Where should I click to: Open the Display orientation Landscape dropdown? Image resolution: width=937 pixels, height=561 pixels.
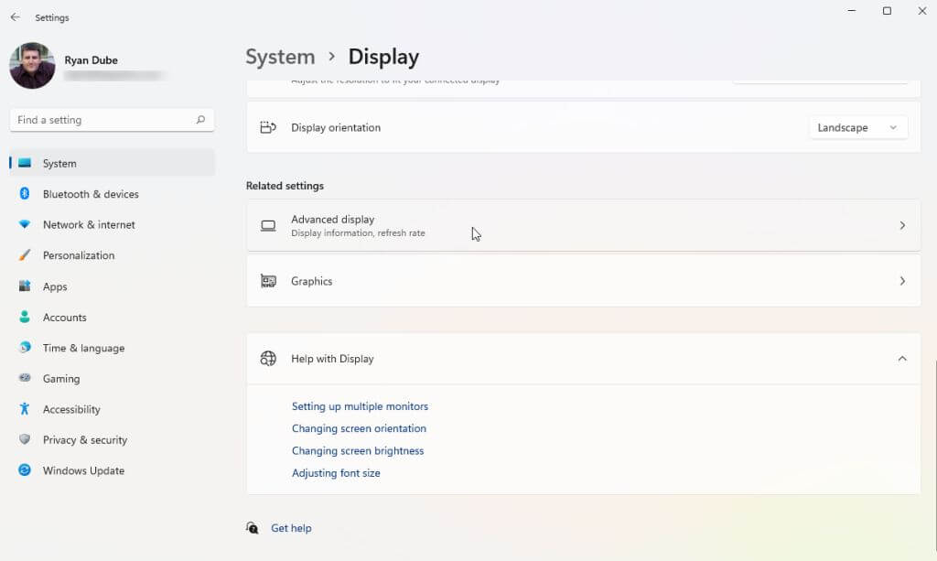point(857,128)
